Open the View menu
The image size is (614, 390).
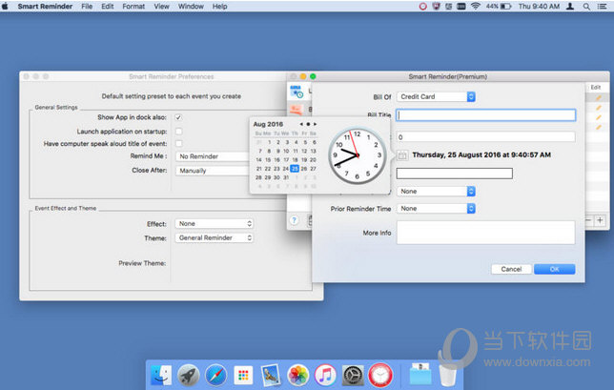[x=161, y=7]
